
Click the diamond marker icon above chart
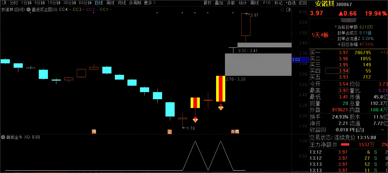coord(282,9)
